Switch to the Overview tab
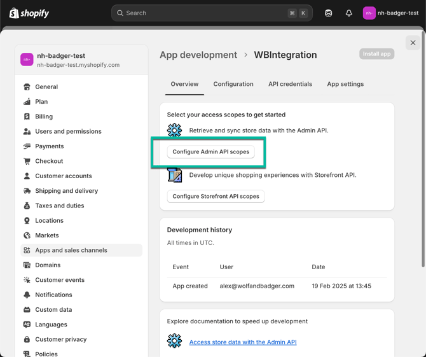The image size is (426, 357). pyautogui.click(x=184, y=84)
